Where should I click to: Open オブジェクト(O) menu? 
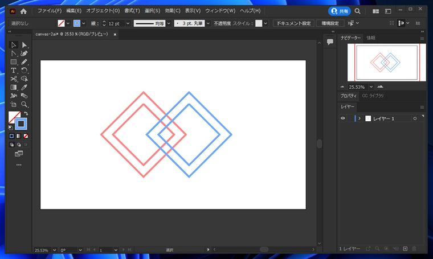click(x=103, y=11)
